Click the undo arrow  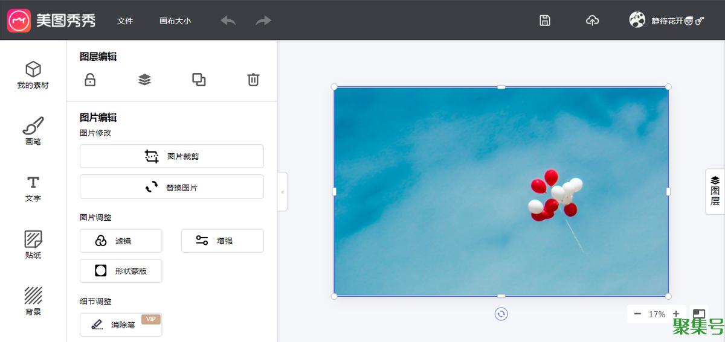point(228,21)
